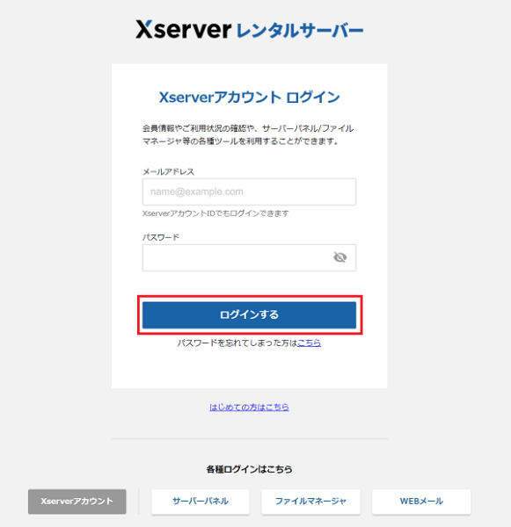This screenshot has height=527, width=511.
Task: Click the Xserverアカウント ログイン heading
Action: click(249, 97)
